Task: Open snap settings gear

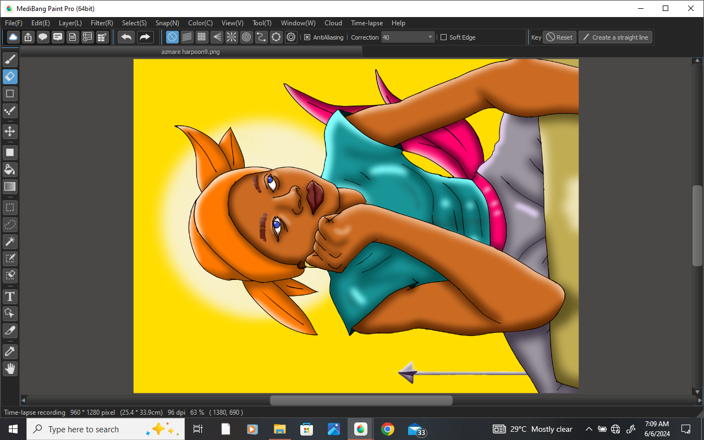Action: [291, 37]
